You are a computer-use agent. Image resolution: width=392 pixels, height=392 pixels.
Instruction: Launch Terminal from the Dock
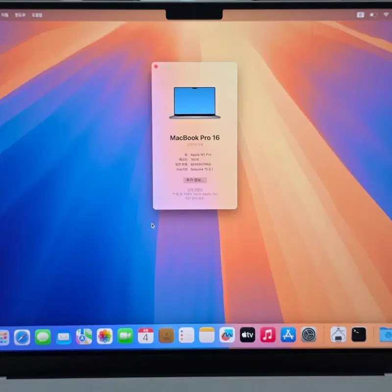pos(359,334)
